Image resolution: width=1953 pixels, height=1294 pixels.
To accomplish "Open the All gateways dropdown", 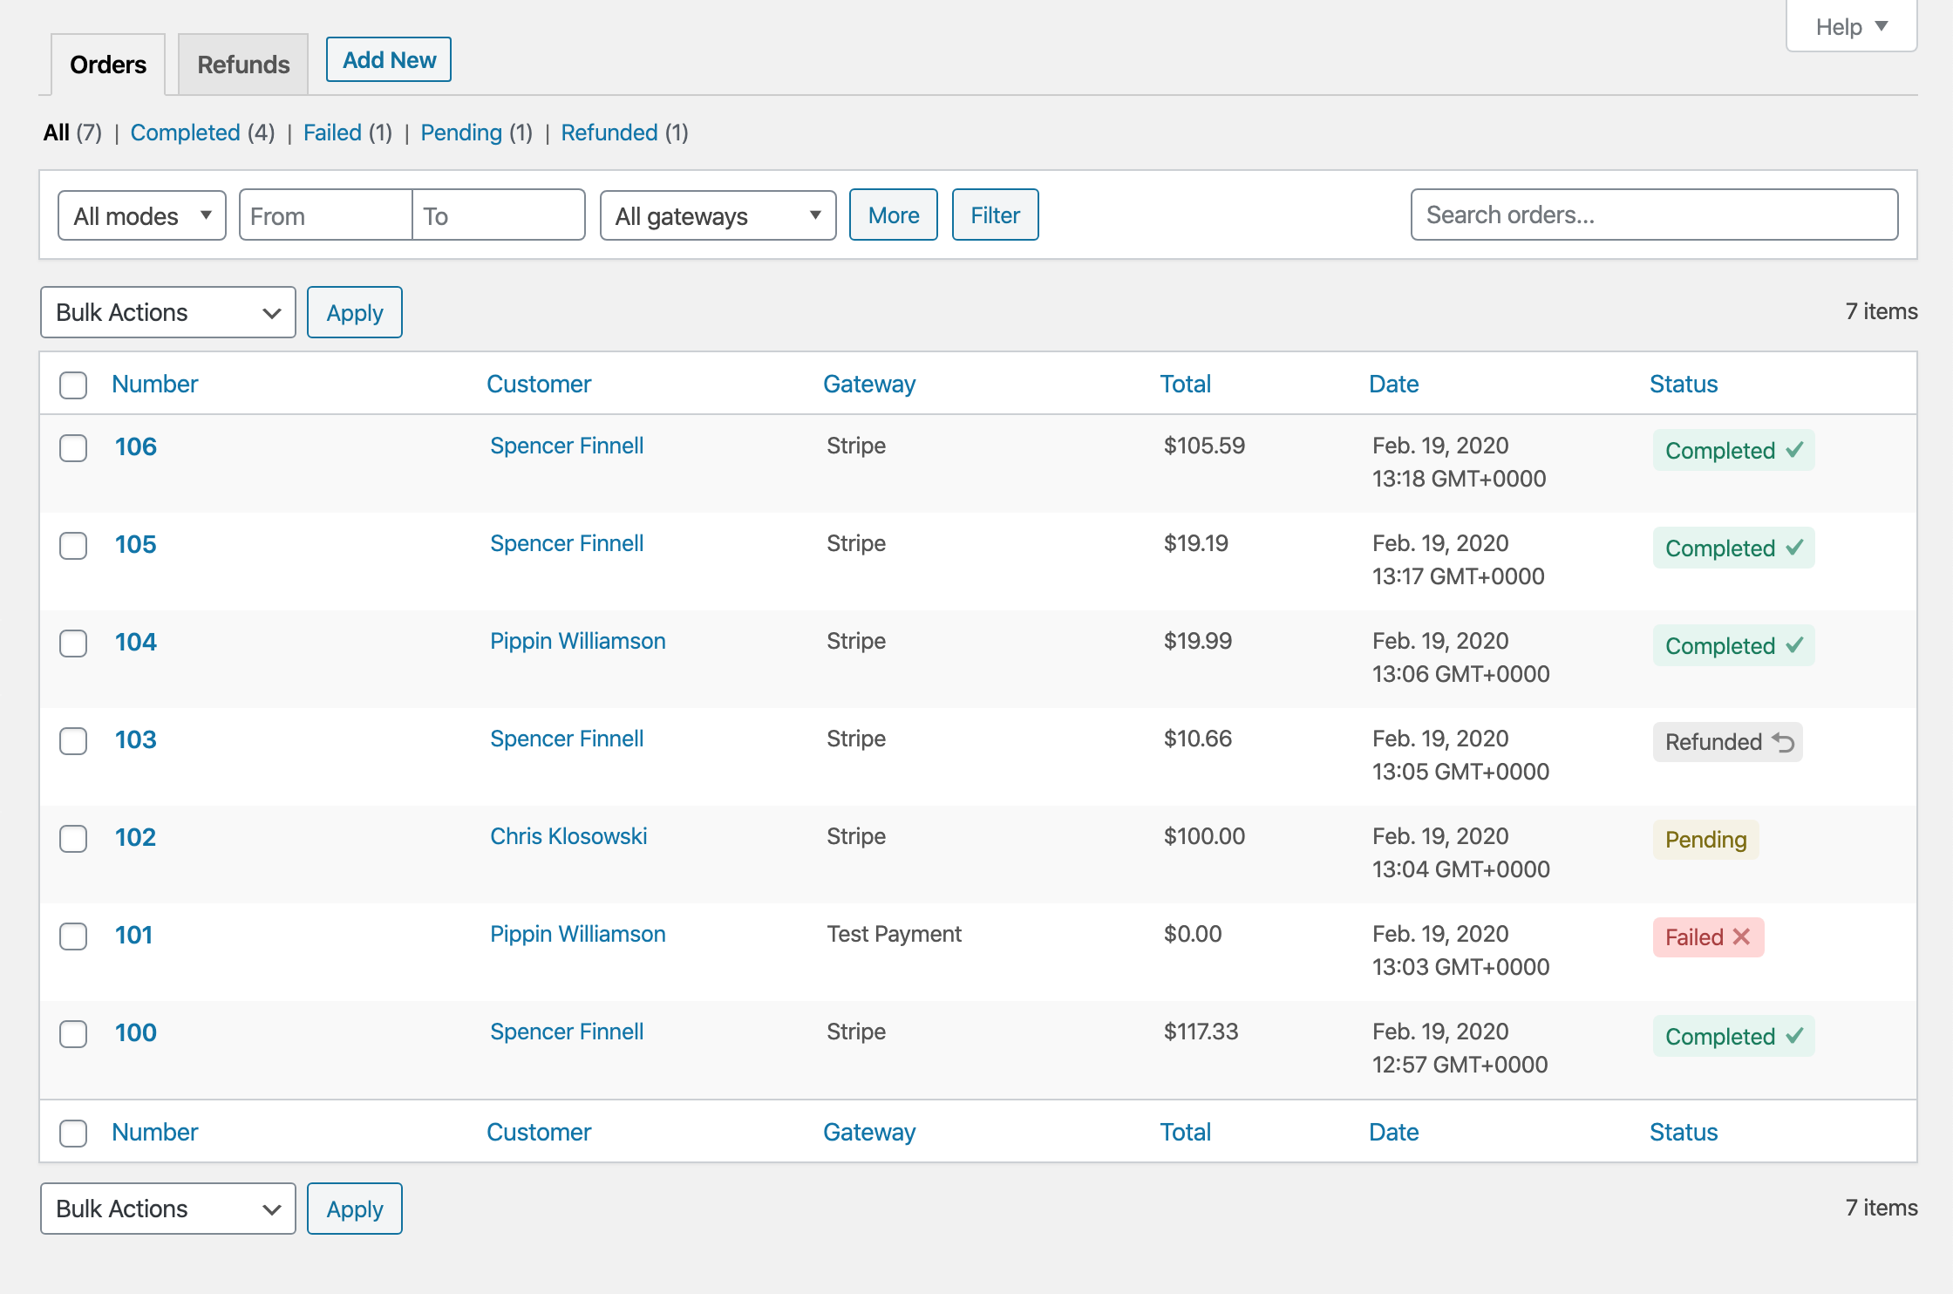I will 718,215.
